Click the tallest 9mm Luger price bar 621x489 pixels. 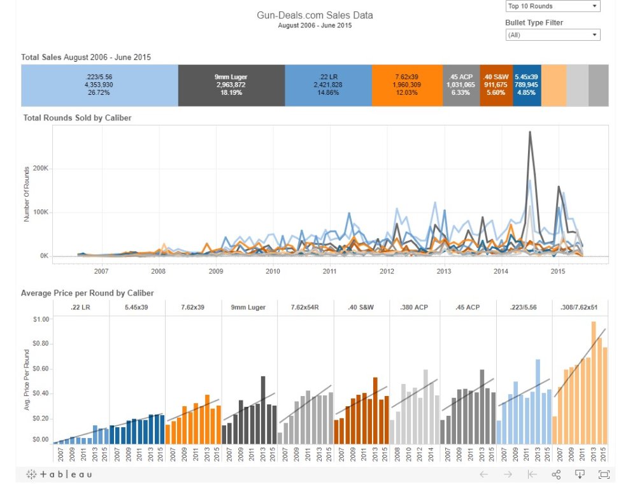pos(263,410)
